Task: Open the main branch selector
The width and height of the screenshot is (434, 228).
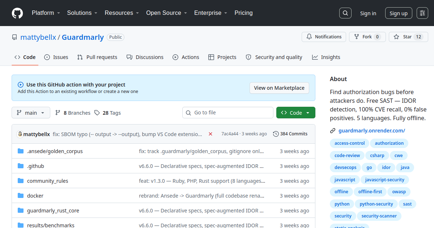Action: (x=31, y=113)
